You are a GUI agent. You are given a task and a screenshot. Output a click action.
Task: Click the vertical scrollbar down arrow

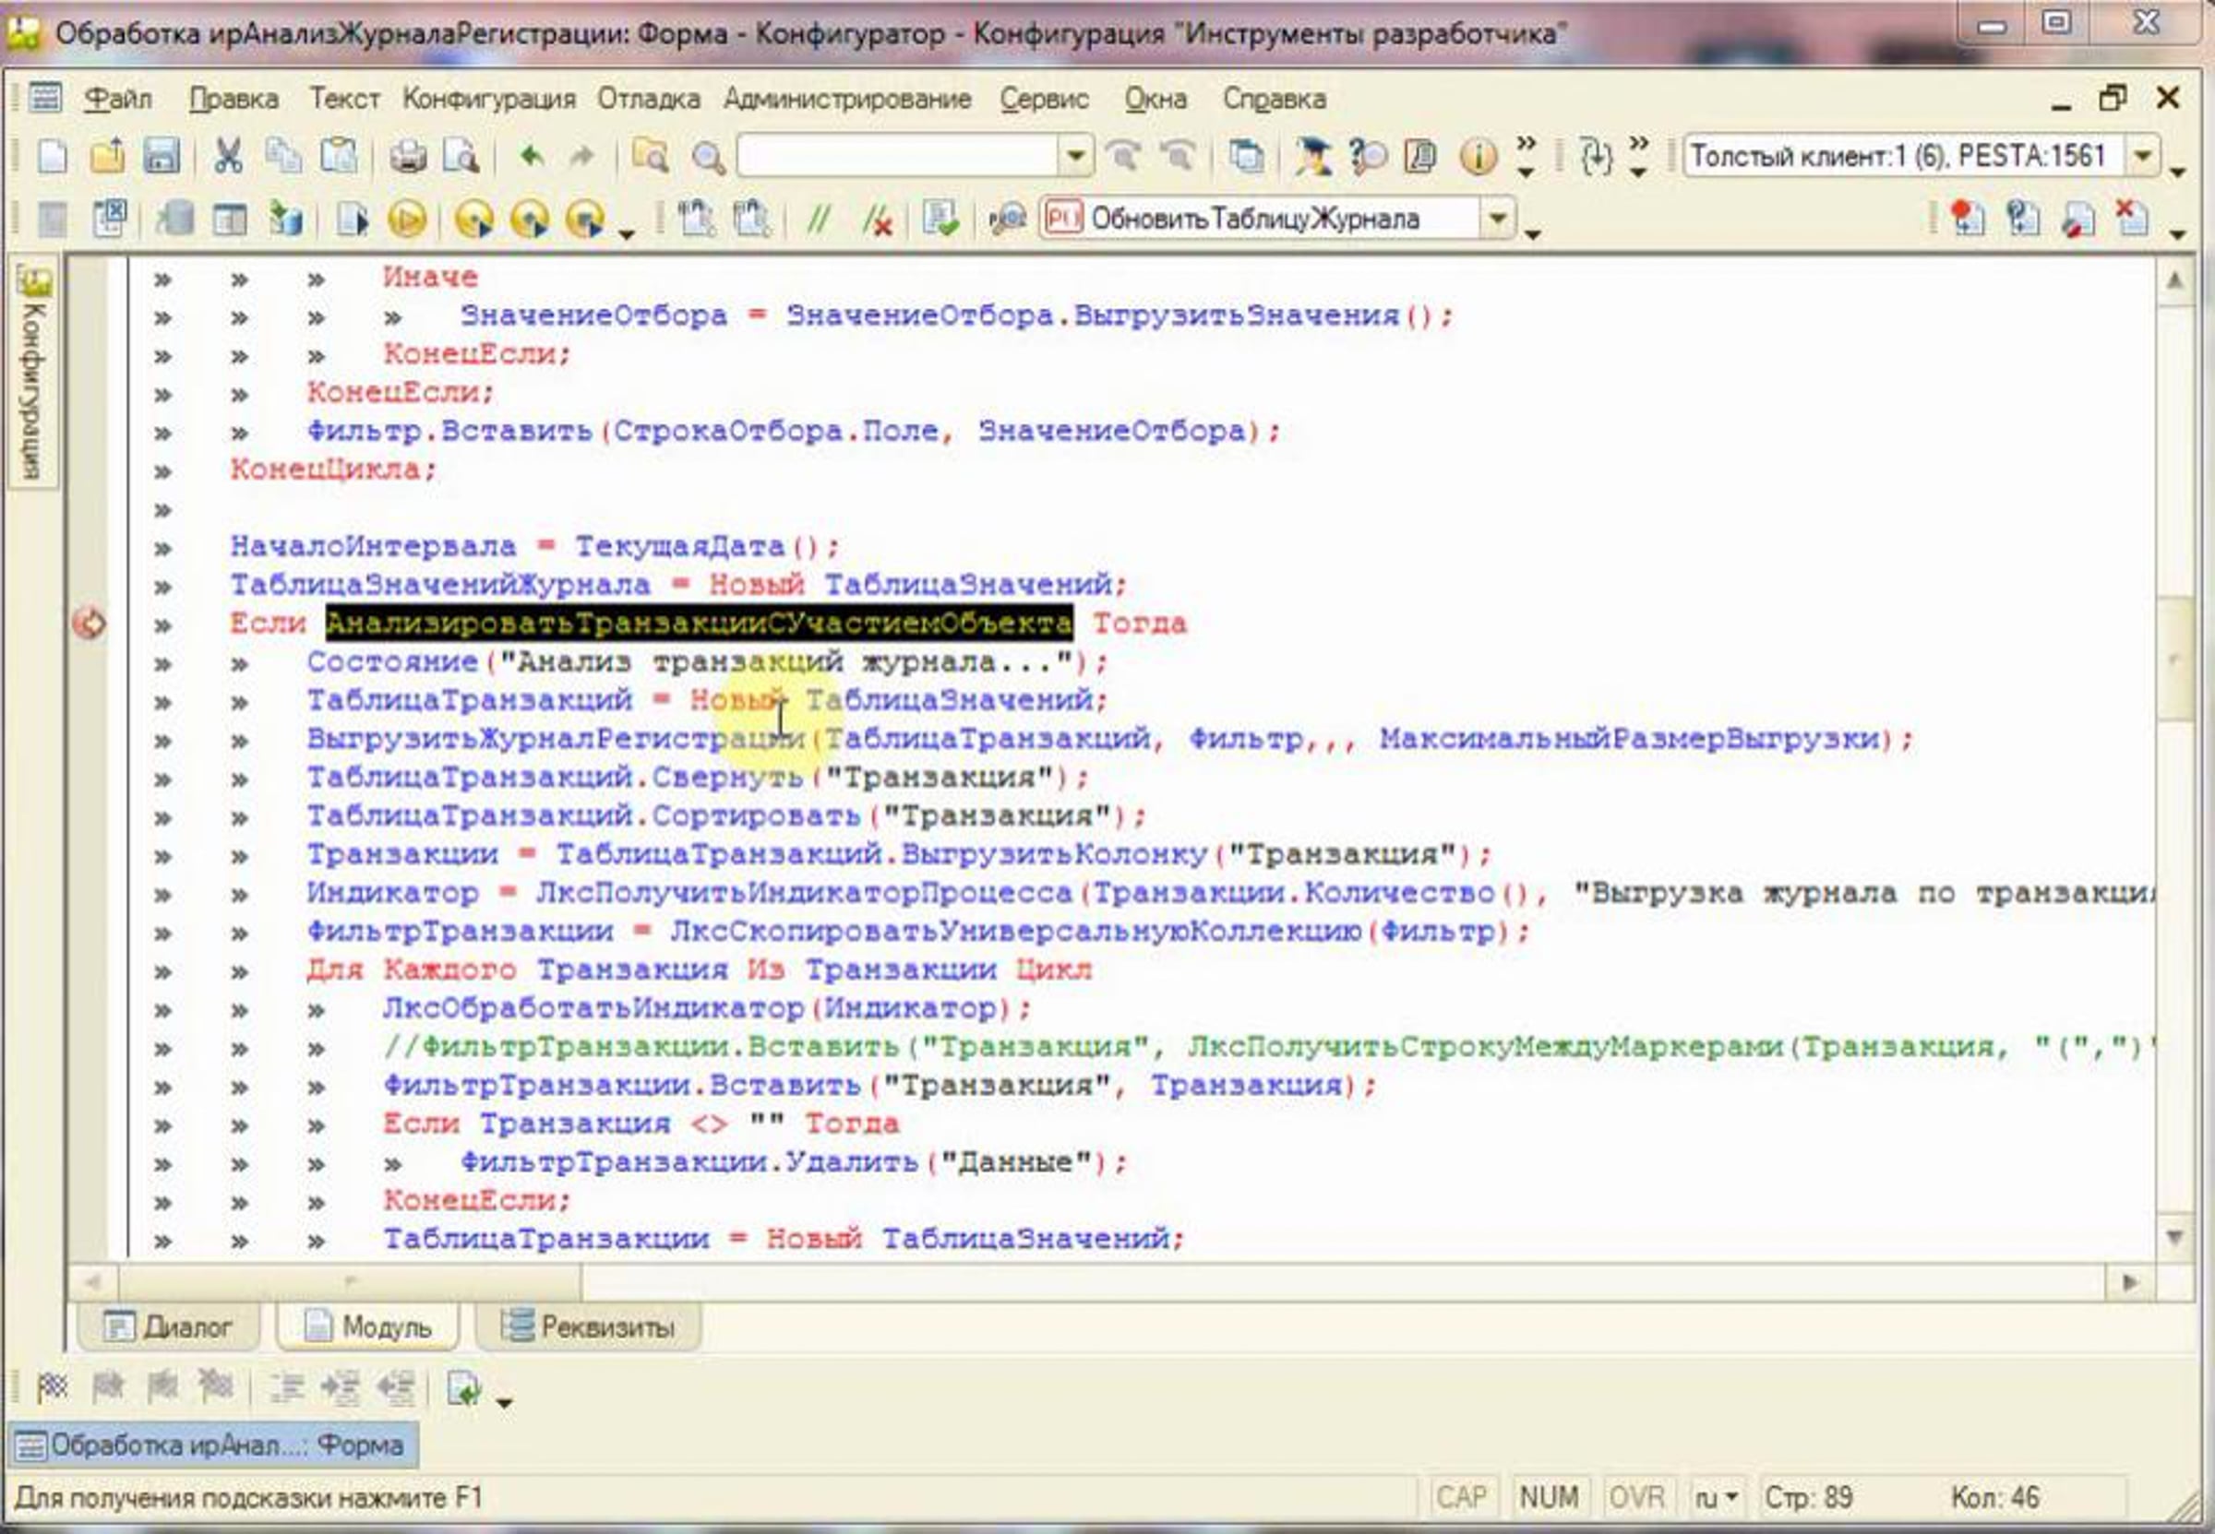2174,1237
